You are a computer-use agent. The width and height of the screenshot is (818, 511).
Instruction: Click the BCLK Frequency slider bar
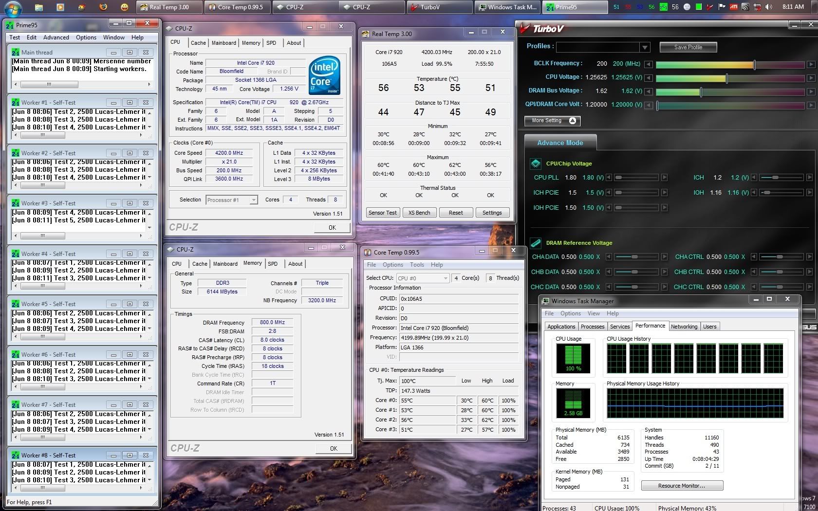729,64
